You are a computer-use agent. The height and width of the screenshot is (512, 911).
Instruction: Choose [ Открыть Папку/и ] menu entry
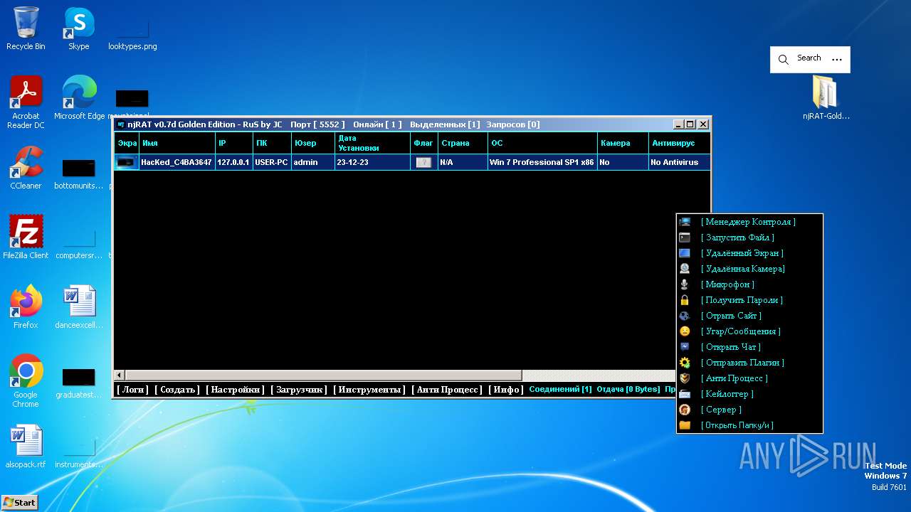point(737,425)
